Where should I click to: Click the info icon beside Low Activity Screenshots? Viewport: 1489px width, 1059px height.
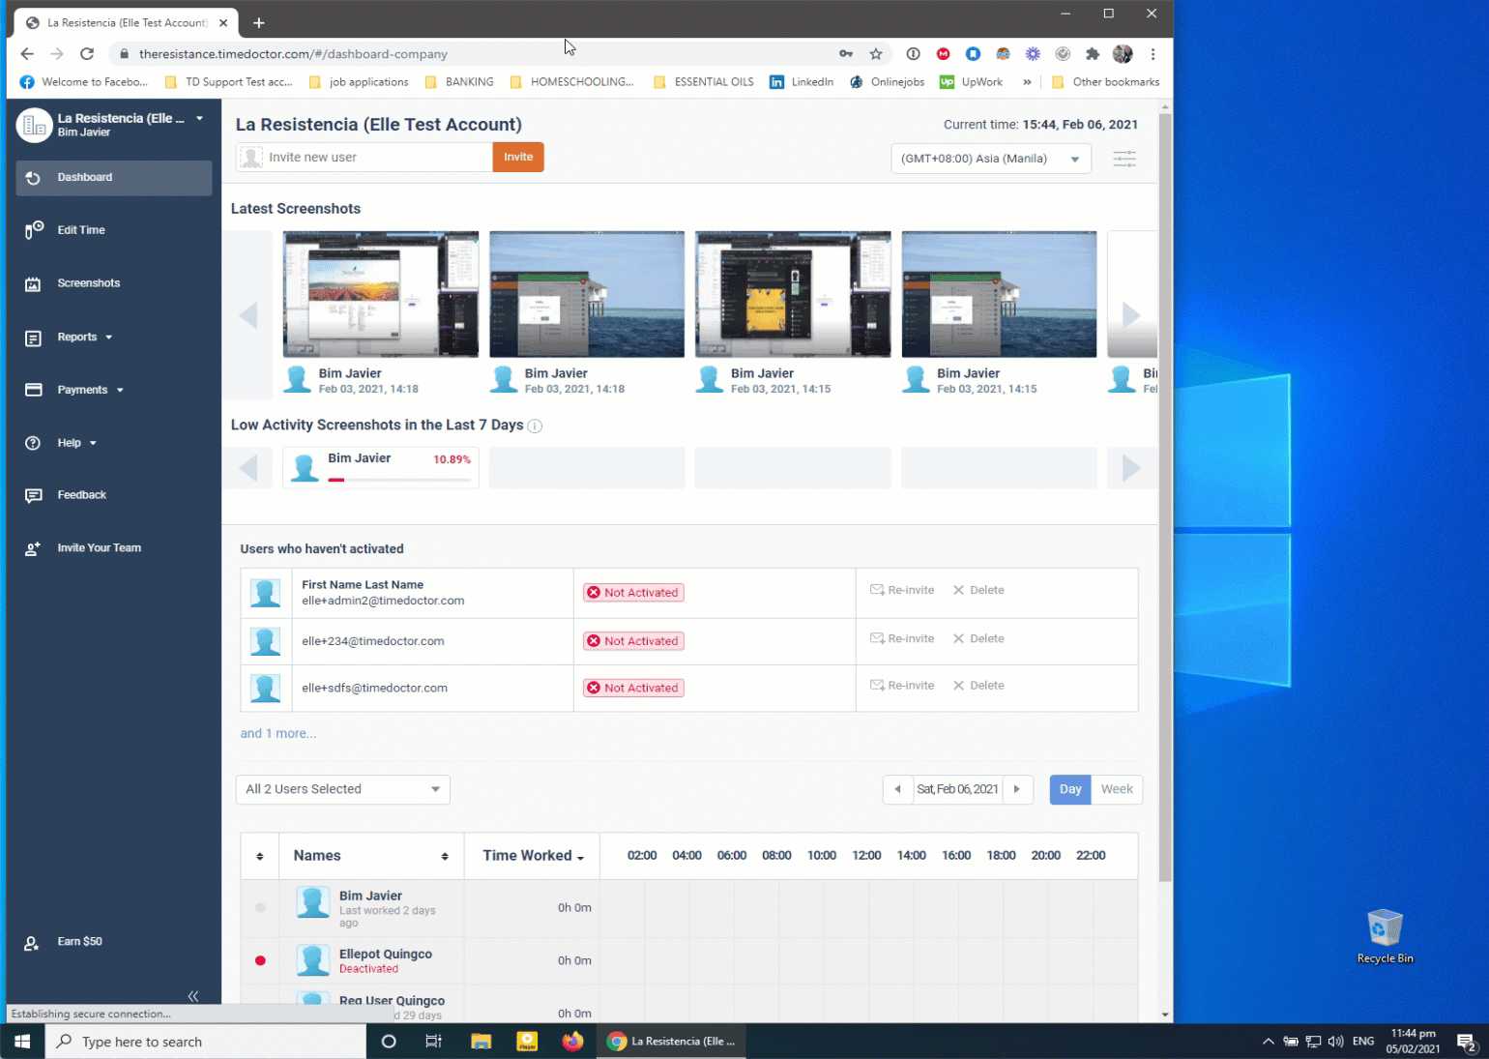click(x=535, y=426)
